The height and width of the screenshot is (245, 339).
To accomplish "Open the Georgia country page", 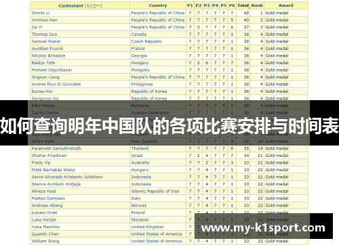I will [139, 55].
